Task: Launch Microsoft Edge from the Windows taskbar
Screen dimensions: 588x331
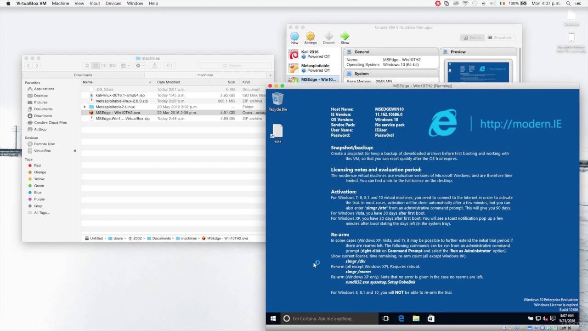Action: point(401,318)
